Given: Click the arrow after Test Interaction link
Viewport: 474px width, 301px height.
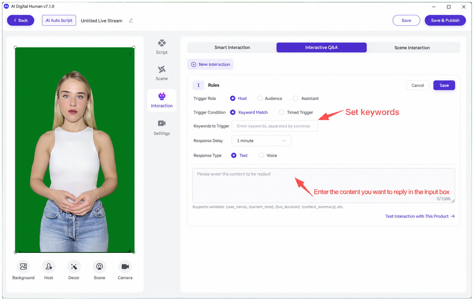Looking at the screenshot, I should [x=453, y=216].
